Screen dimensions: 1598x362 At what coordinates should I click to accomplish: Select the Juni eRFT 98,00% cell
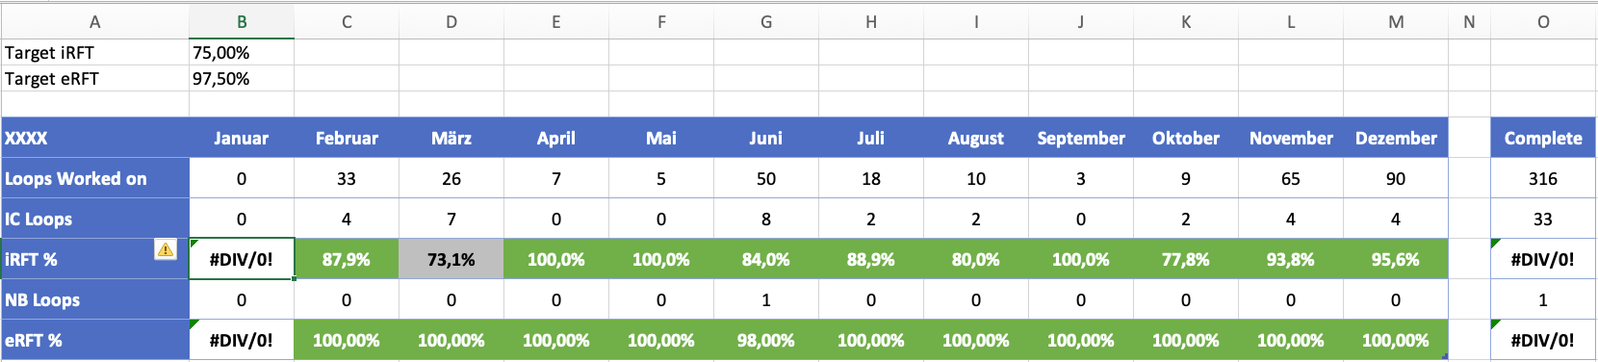pos(766,341)
